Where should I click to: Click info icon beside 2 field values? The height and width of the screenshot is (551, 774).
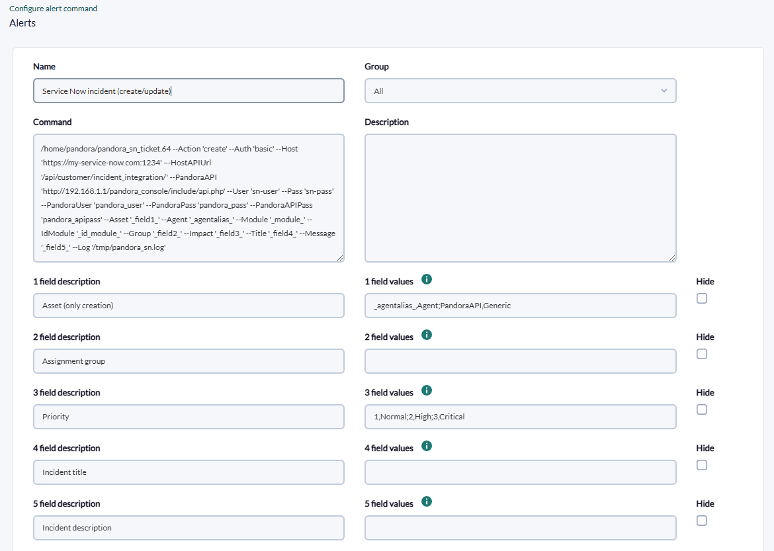click(427, 335)
